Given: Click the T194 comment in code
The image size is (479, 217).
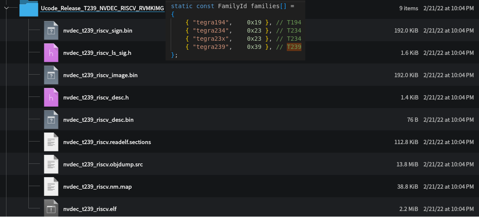Looking at the screenshot, I should (x=294, y=22).
